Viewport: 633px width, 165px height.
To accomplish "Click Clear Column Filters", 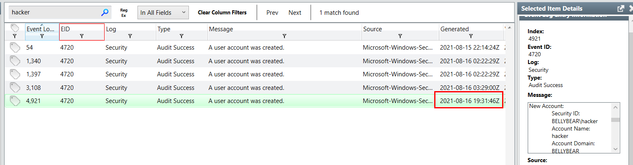I will tap(222, 13).
